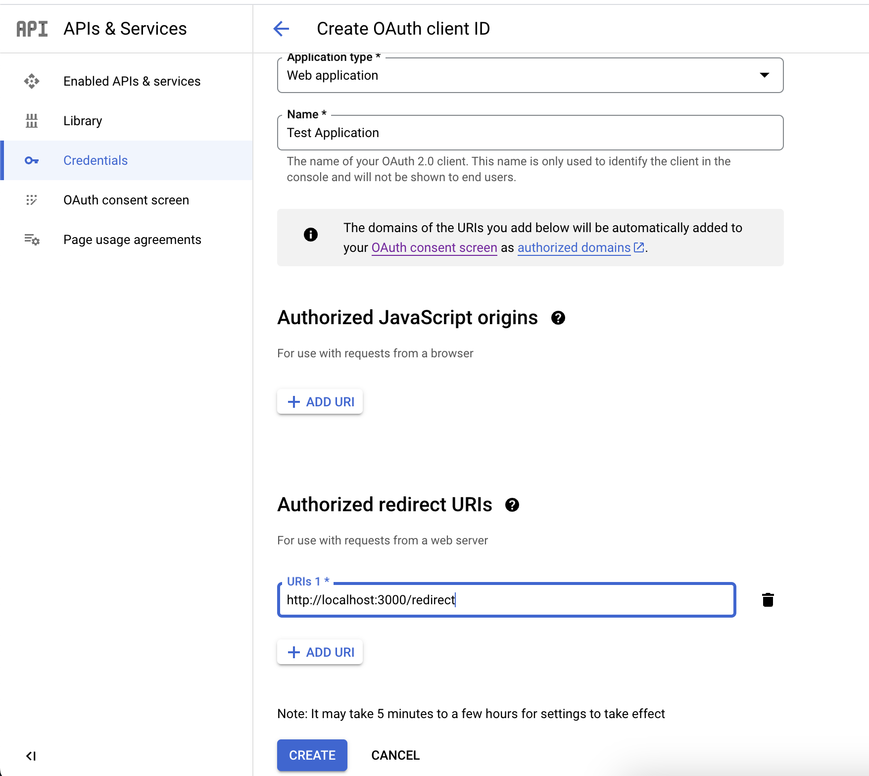Open help for Authorized JavaScript origins
This screenshot has height=776, width=869.
pyautogui.click(x=558, y=318)
